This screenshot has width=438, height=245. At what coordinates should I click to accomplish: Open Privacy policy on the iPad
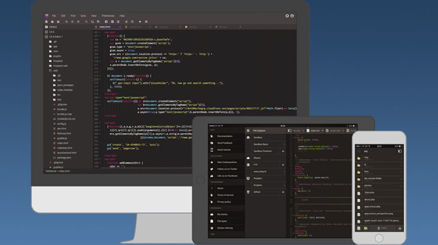(224, 202)
